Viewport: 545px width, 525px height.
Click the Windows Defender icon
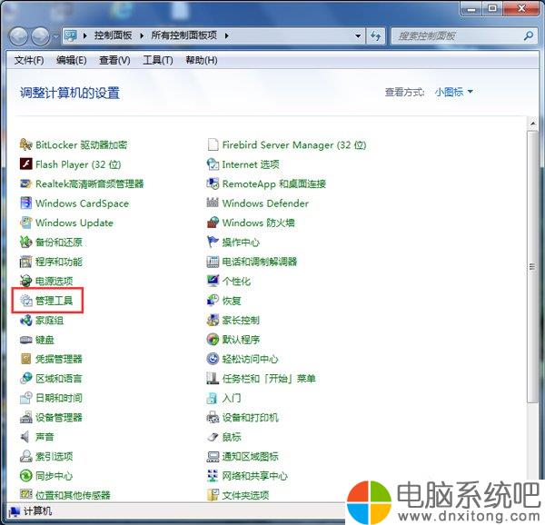coord(213,203)
